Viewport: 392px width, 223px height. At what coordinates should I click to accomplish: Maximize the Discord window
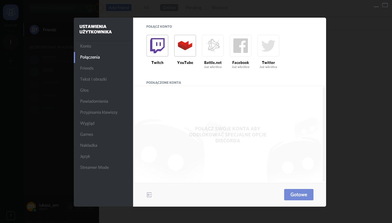tap(385, 5)
